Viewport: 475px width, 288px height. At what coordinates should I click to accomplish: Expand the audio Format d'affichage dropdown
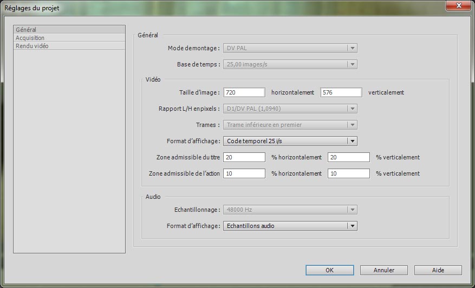click(290, 226)
